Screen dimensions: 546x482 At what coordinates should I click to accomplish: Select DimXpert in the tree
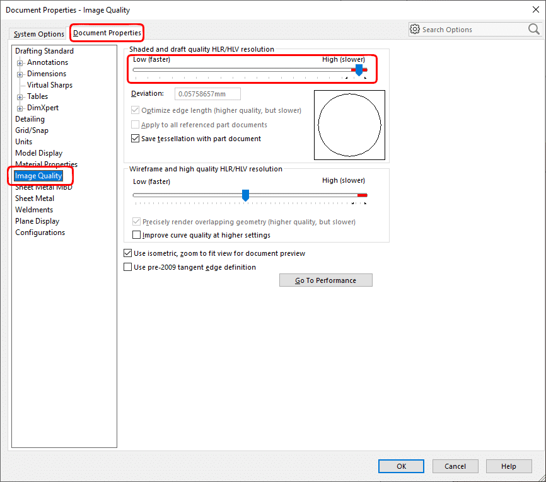(43, 108)
